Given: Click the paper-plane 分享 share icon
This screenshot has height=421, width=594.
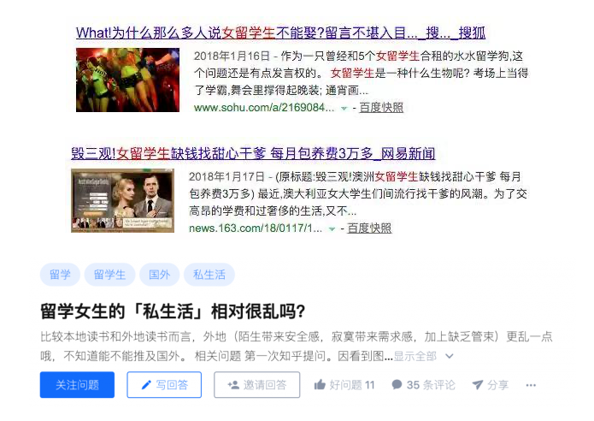Looking at the screenshot, I should point(477,384).
